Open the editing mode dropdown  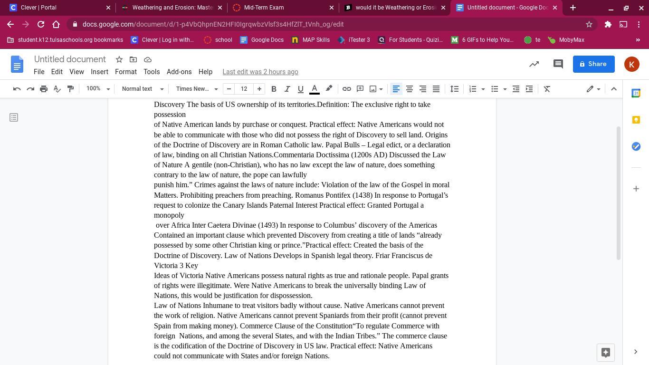(593, 89)
